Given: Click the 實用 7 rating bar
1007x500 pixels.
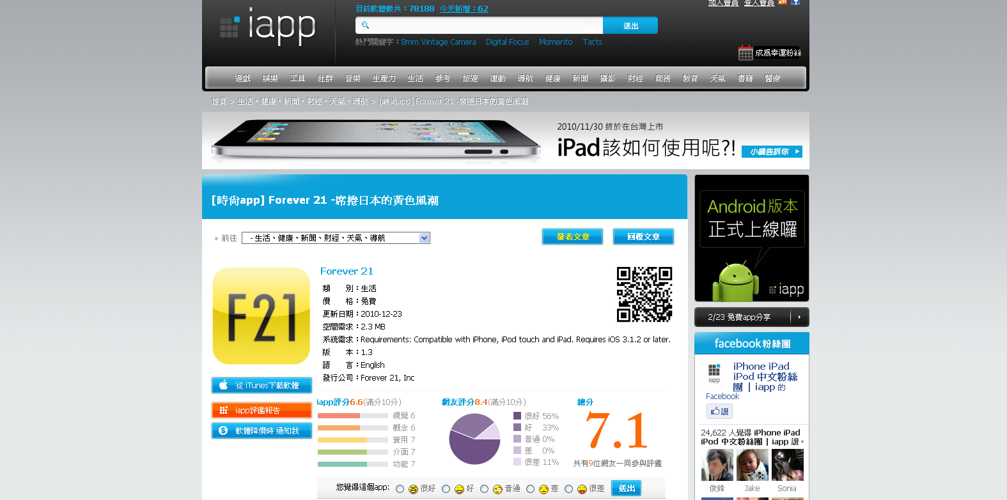Looking at the screenshot, I should pos(353,440).
